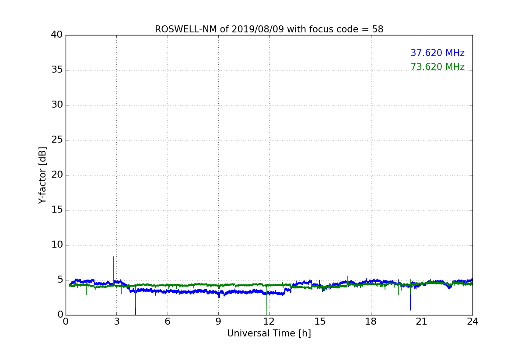This screenshot has height=350, width=525.
Task: Select the 73.620 MHz legend label
Action: coord(437,67)
